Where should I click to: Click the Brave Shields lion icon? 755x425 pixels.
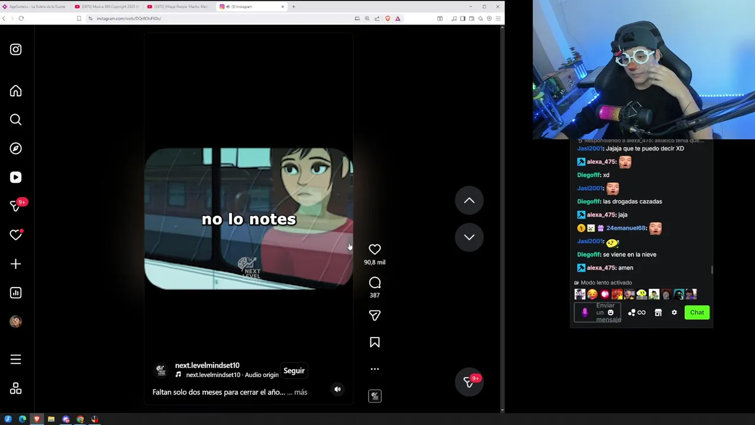[x=388, y=18]
